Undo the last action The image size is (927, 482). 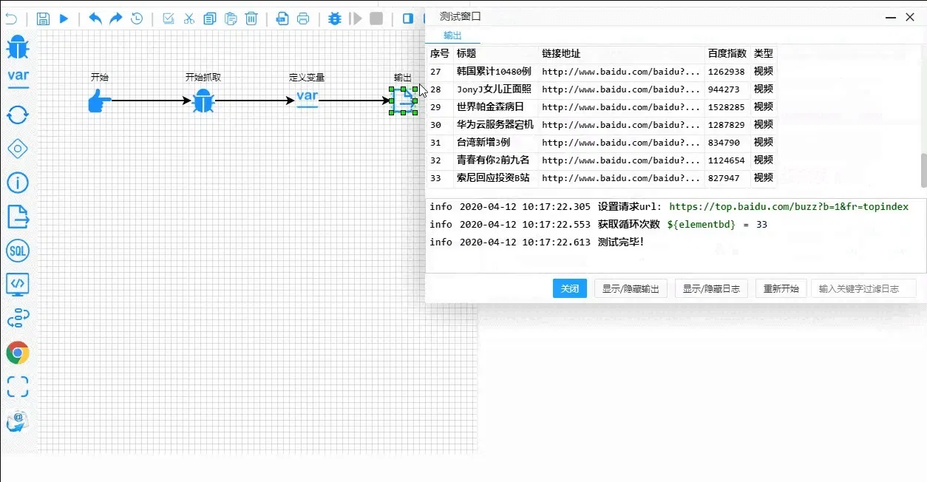(95, 18)
